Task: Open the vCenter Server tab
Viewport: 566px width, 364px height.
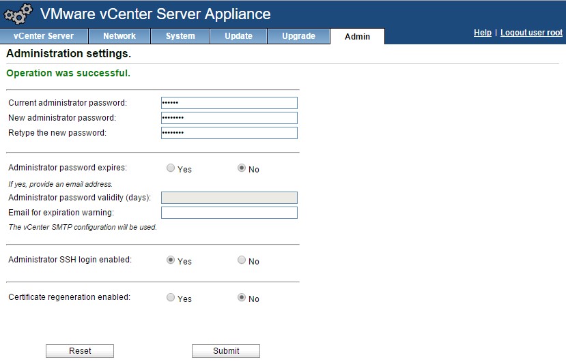Action: tap(44, 36)
